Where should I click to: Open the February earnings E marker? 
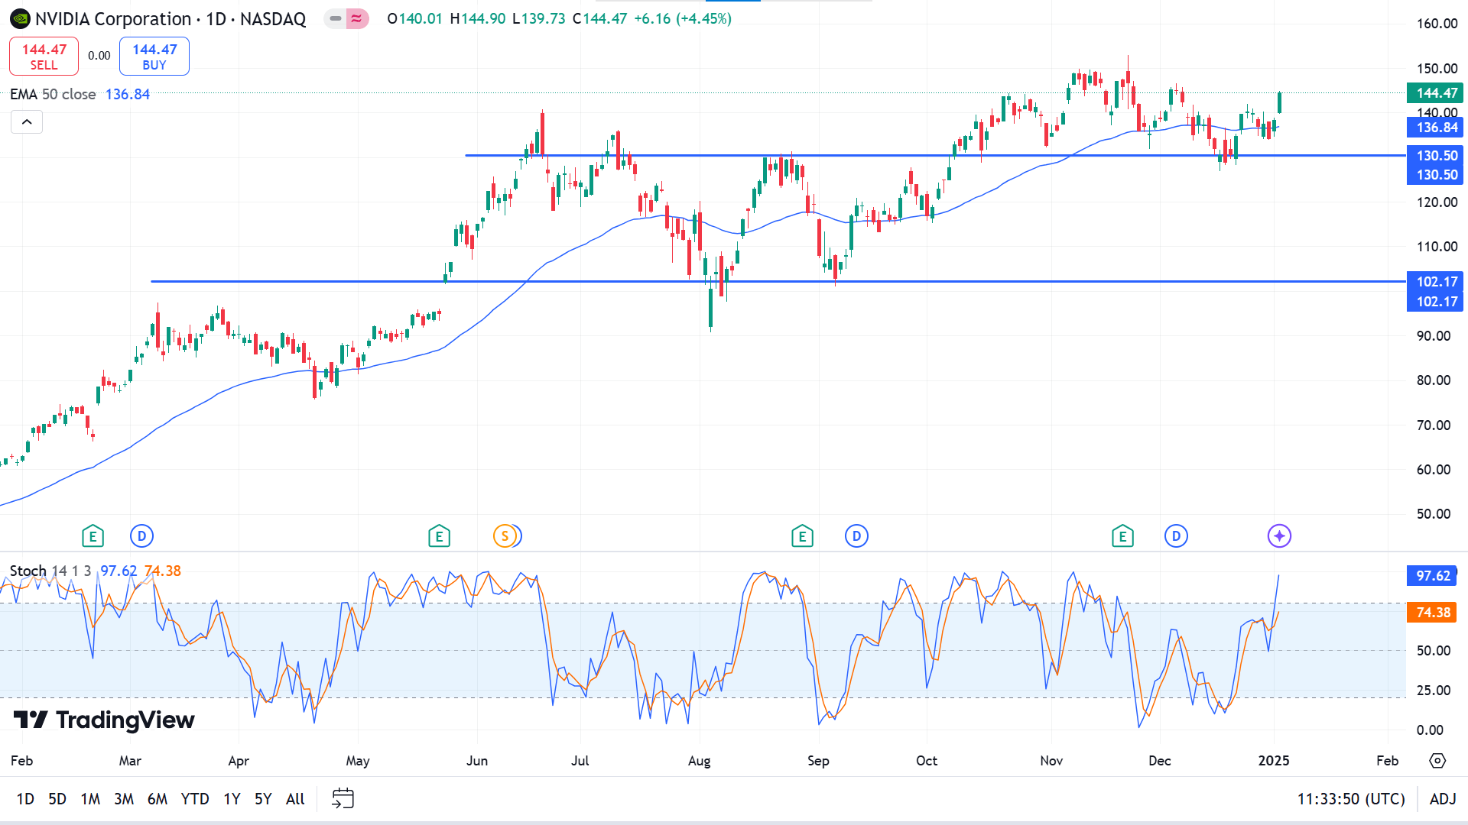[x=93, y=536]
